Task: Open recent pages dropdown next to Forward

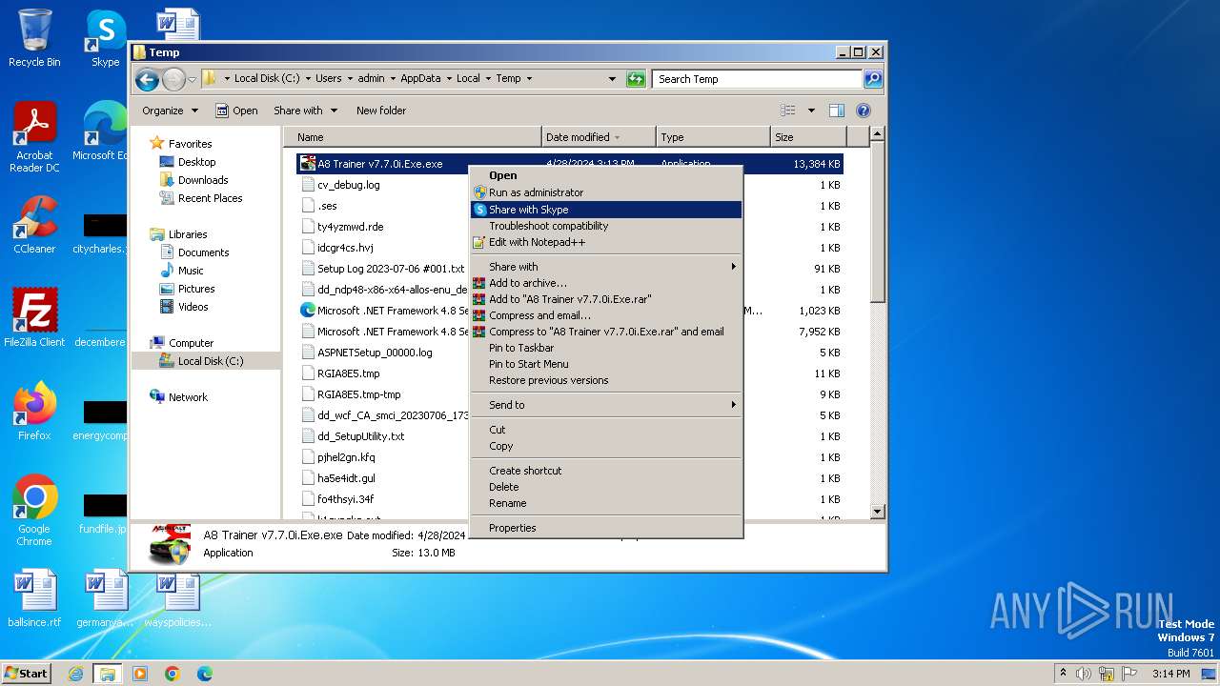Action: point(192,79)
